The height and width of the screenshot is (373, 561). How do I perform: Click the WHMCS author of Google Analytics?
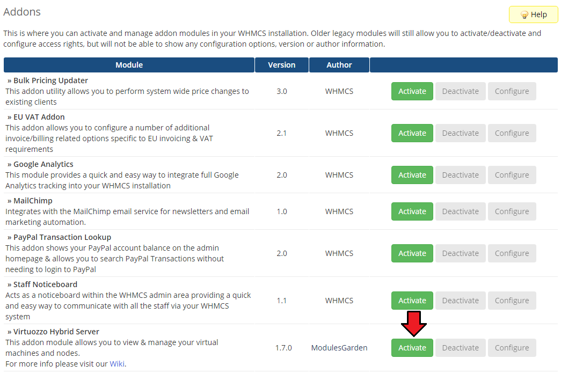[x=339, y=175]
